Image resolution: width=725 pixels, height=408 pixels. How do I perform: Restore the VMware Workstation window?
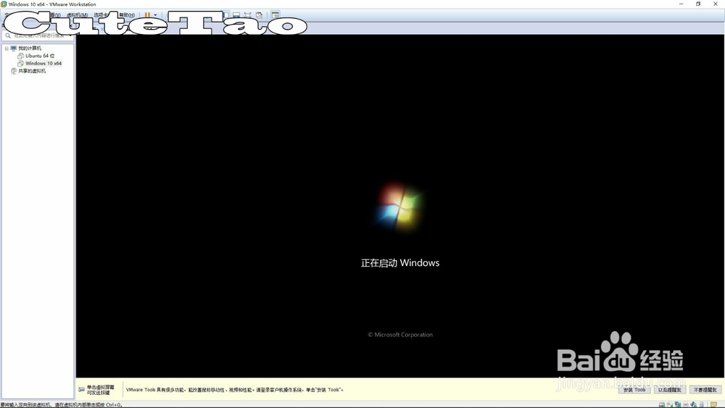click(x=698, y=4)
